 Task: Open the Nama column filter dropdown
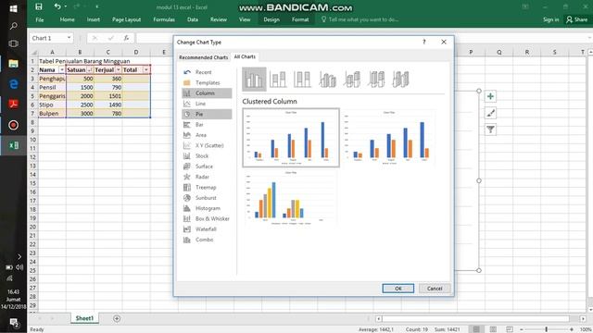62,70
